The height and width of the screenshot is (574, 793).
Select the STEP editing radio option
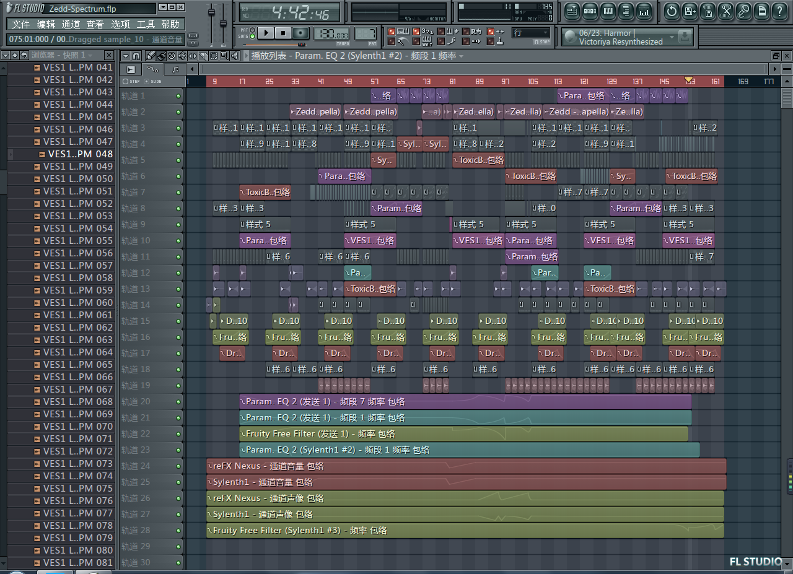tap(125, 82)
